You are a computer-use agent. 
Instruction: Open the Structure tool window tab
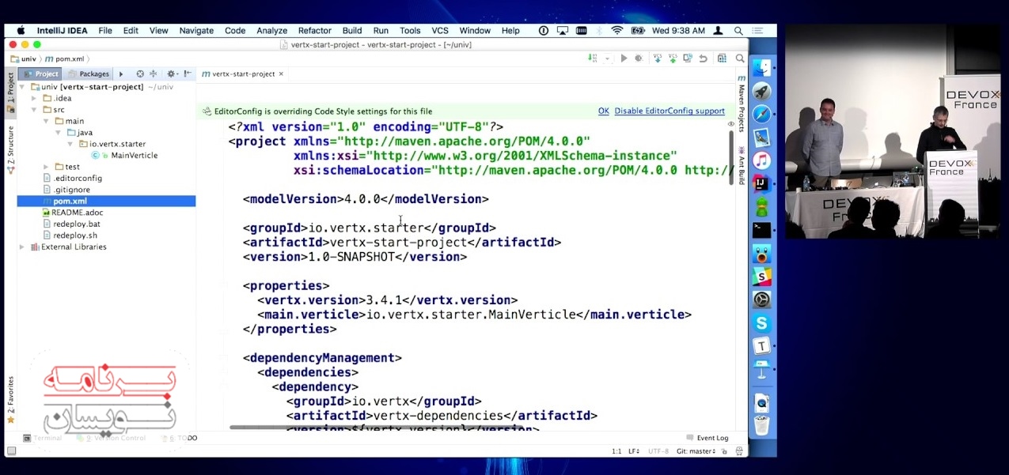(11, 149)
